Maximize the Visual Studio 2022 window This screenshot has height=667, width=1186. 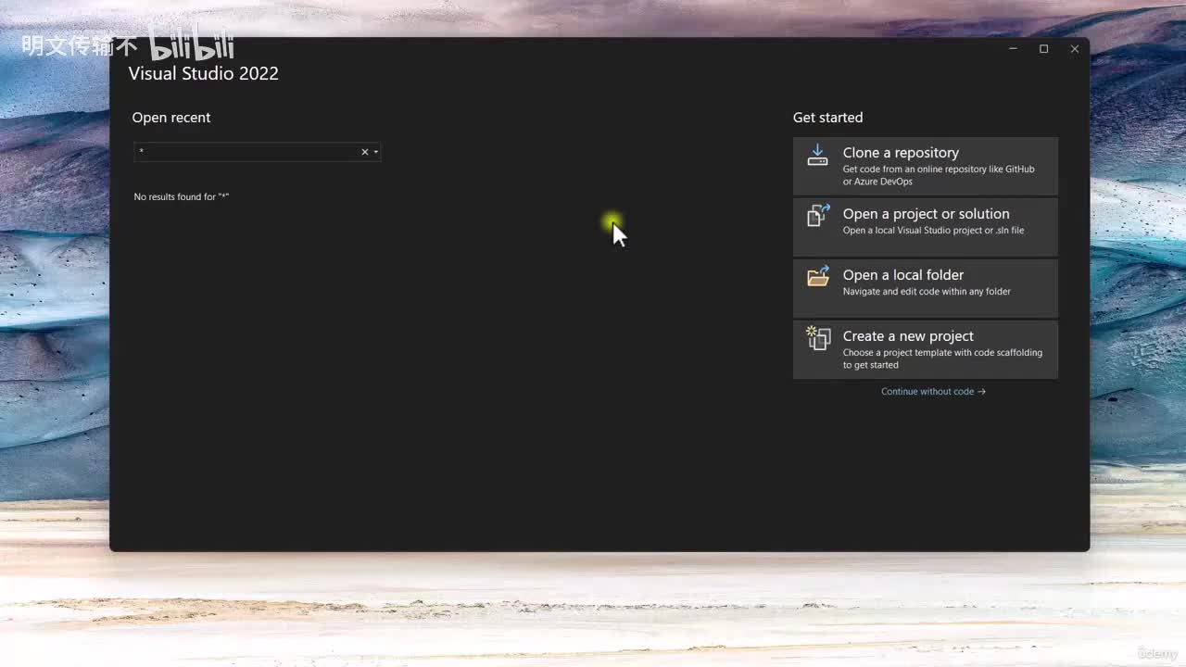click(1043, 49)
